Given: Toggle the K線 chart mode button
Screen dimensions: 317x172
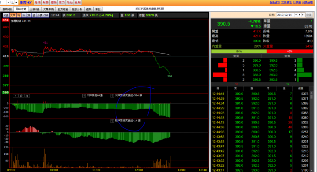Looking at the screenshot, I should [x=6, y=15].
